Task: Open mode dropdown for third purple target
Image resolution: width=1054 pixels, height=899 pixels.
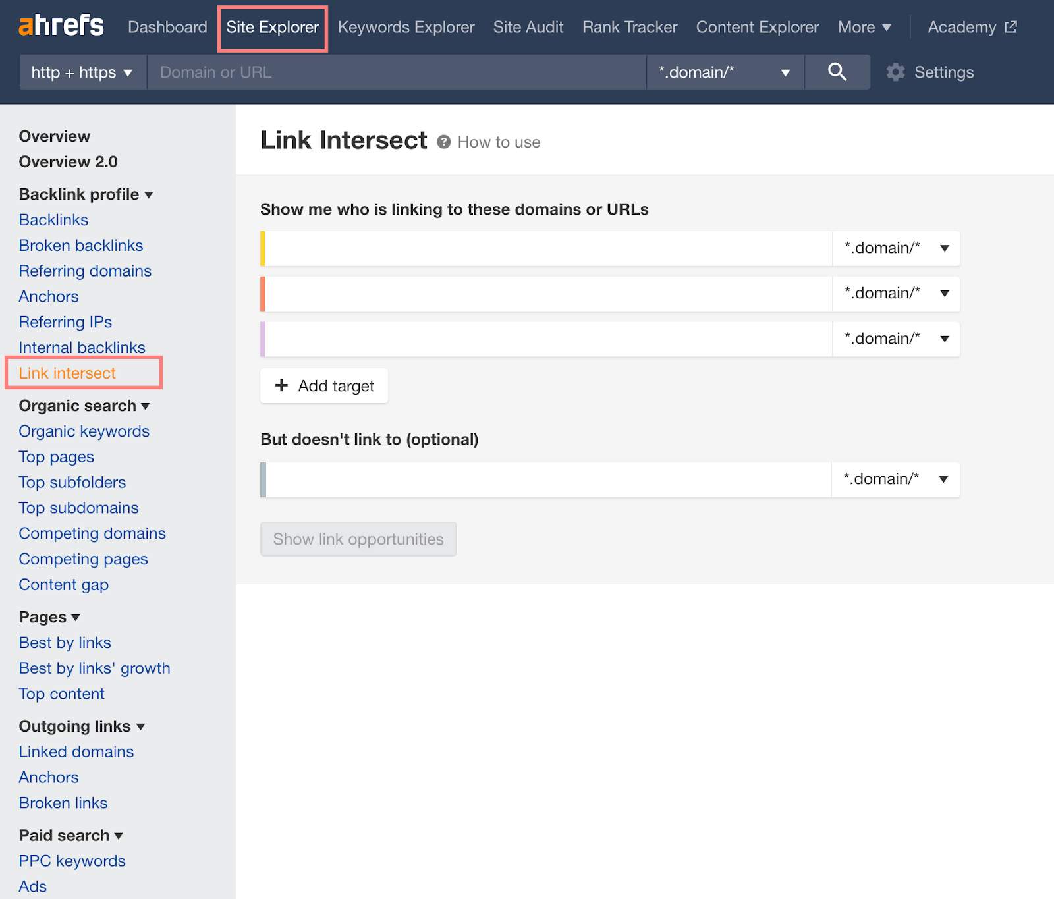Action: coord(896,339)
